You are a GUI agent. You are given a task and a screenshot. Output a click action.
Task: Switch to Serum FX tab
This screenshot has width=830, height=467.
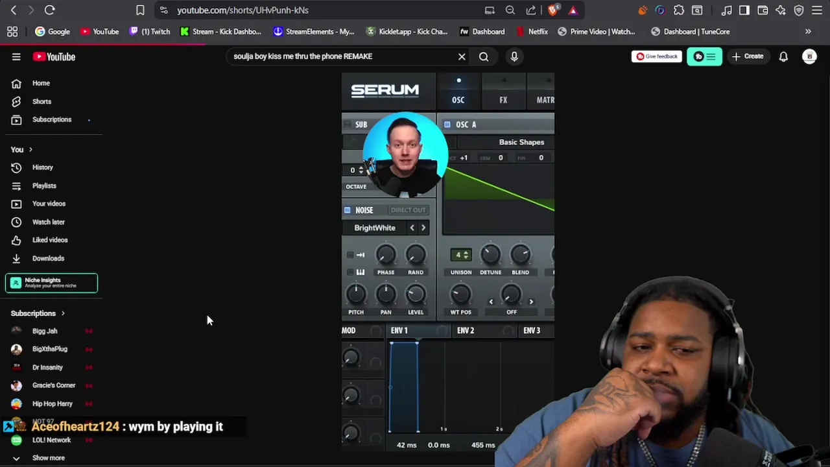(503, 91)
